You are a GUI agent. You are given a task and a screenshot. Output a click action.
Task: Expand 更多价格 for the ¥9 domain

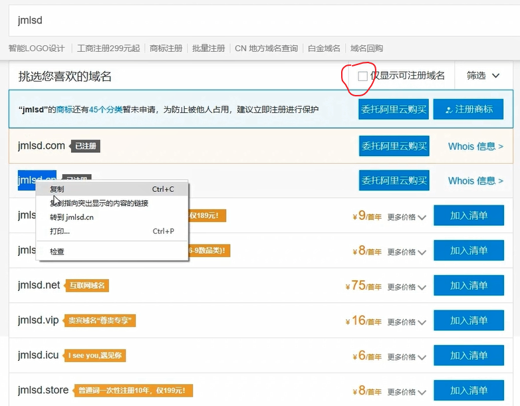click(406, 217)
